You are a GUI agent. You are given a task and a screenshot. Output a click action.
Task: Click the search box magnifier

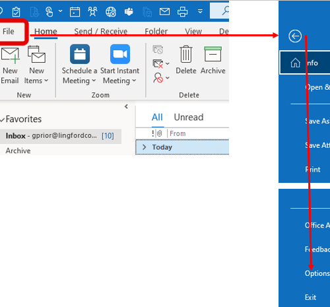pyautogui.click(x=225, y=11)
